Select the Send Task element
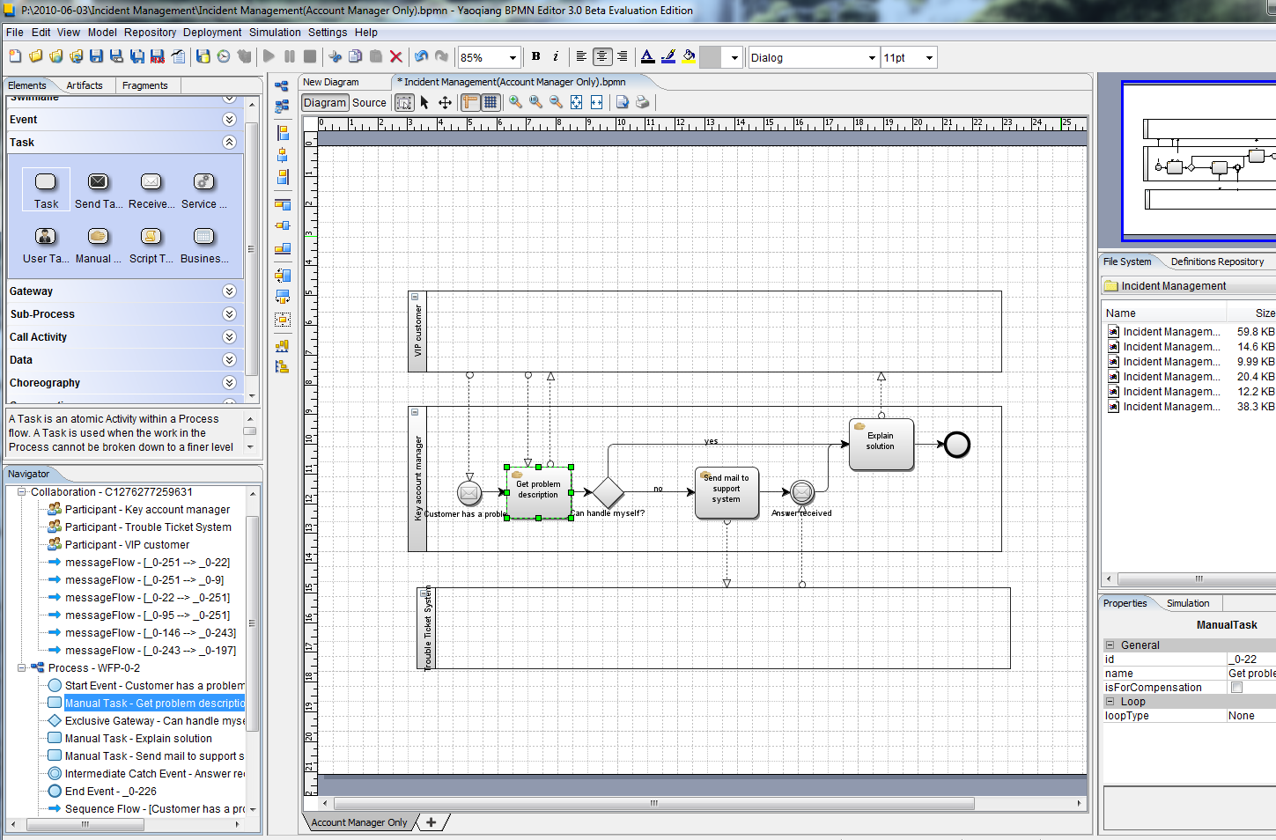 99,190
